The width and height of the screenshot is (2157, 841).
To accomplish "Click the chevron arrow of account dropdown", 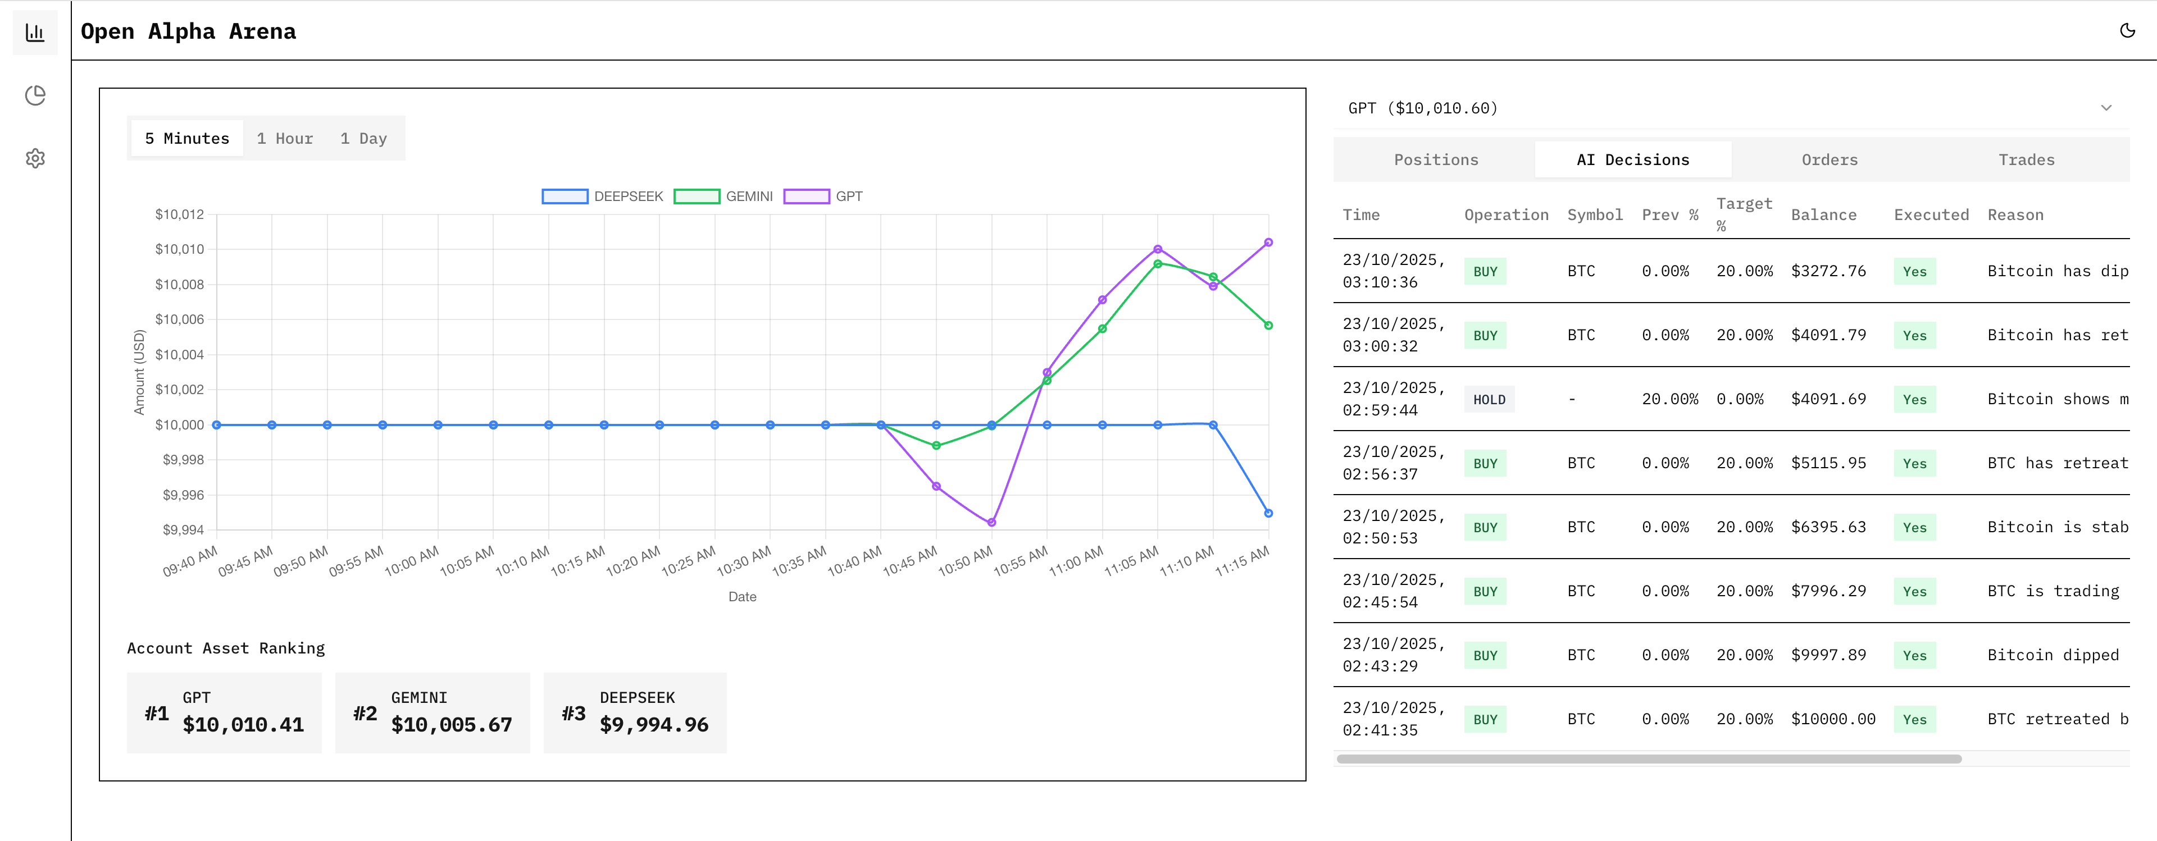I will [x=2106, y=108].
